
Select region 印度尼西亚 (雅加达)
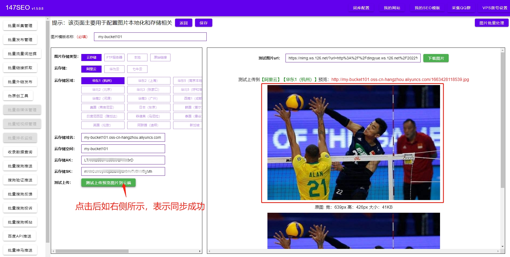103,116
